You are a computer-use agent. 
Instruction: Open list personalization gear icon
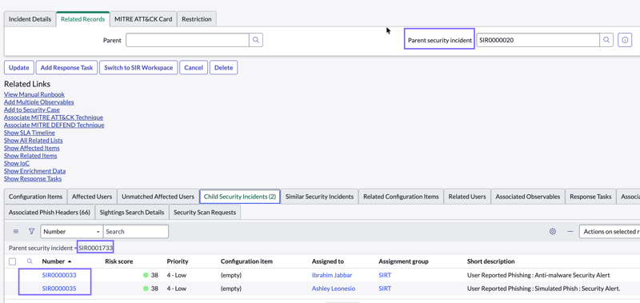(553, 231)
